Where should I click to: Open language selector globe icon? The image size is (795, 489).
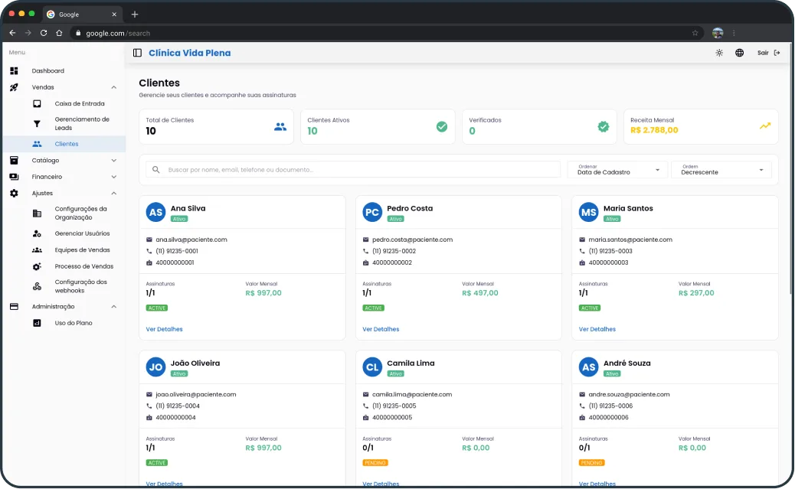(x=739, y=53)
